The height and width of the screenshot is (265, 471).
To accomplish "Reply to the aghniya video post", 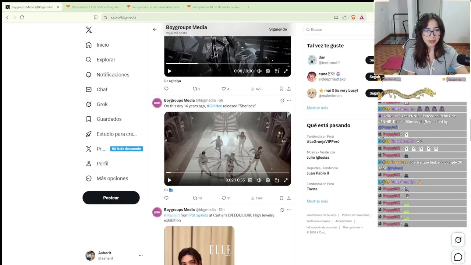I will 166,89.
